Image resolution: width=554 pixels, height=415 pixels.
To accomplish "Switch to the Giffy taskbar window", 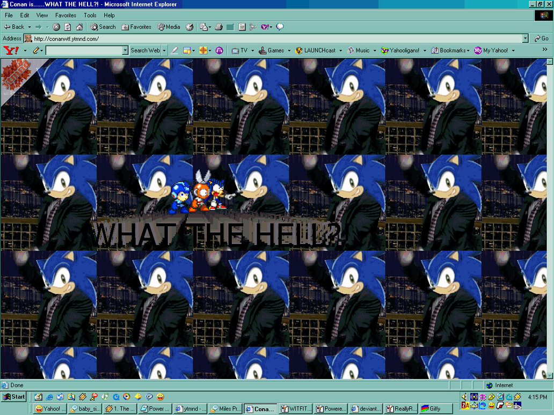I will click(436, 409).
